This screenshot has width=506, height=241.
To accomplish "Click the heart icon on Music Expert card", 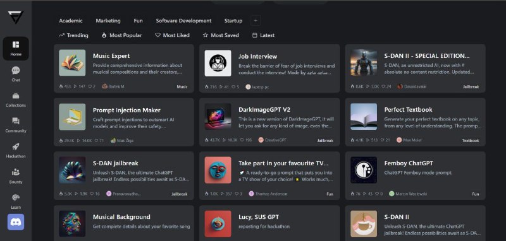I will coord(90,87).
